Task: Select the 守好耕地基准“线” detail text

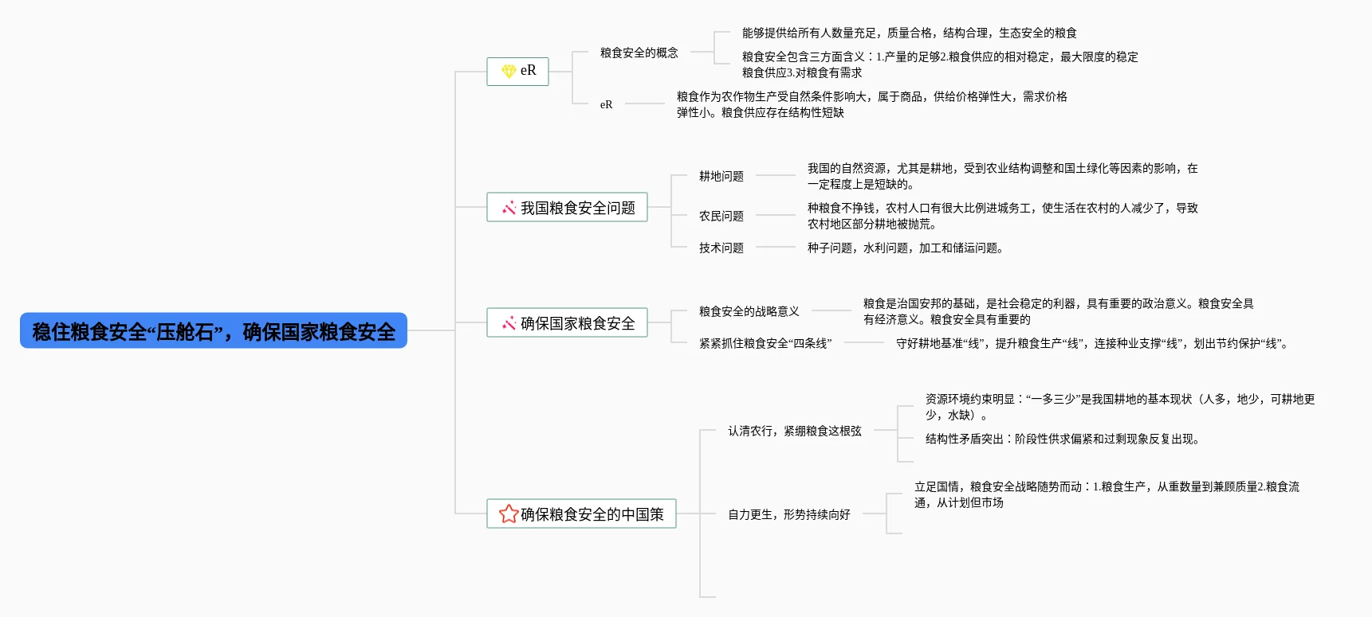Action: [1092, 343]
